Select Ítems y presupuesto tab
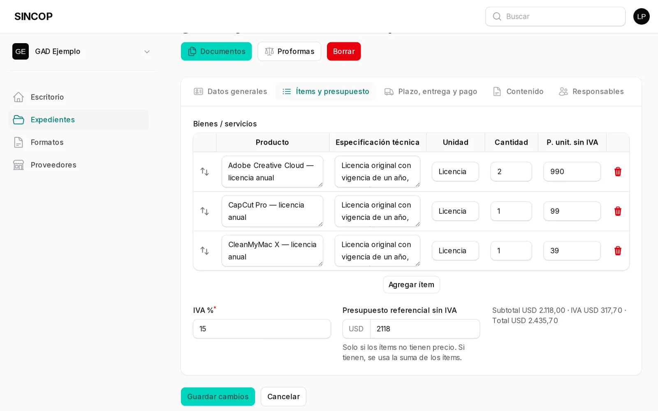This screenshot has width=658, height=411. pyautogui.click(x=326, y=91)
